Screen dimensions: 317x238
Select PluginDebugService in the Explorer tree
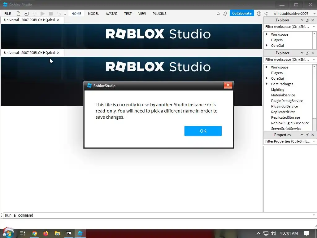(287, 101)
